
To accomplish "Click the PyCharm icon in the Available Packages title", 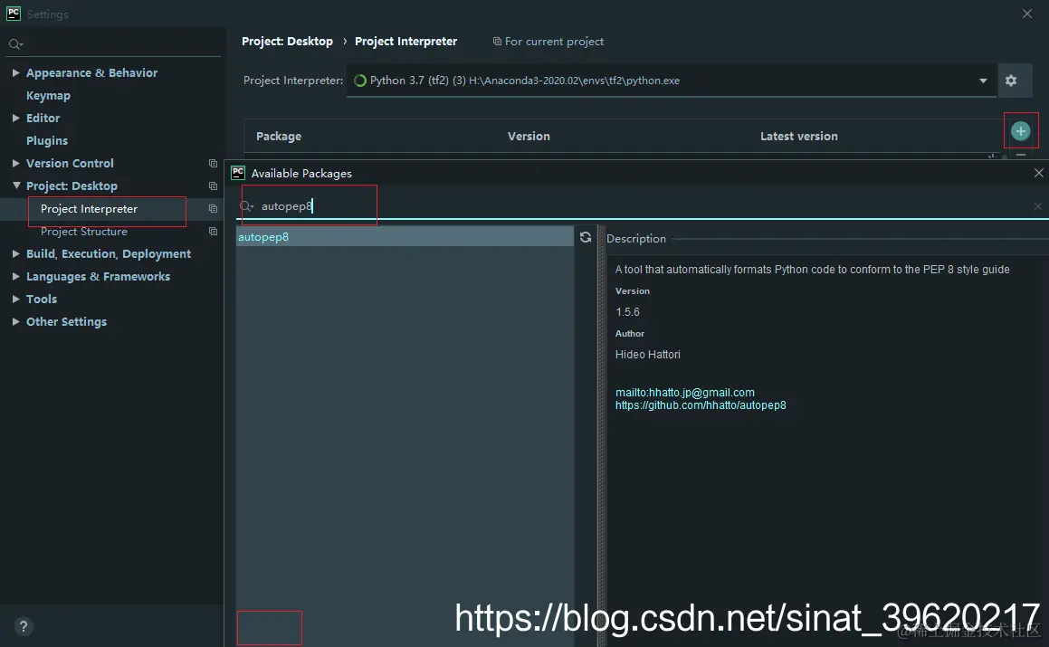I will click(x=238, y=173).
